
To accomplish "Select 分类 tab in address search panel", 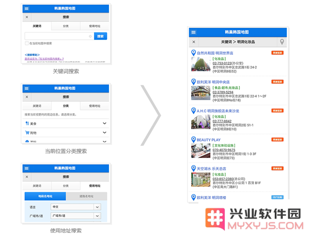I will point(66,186).
